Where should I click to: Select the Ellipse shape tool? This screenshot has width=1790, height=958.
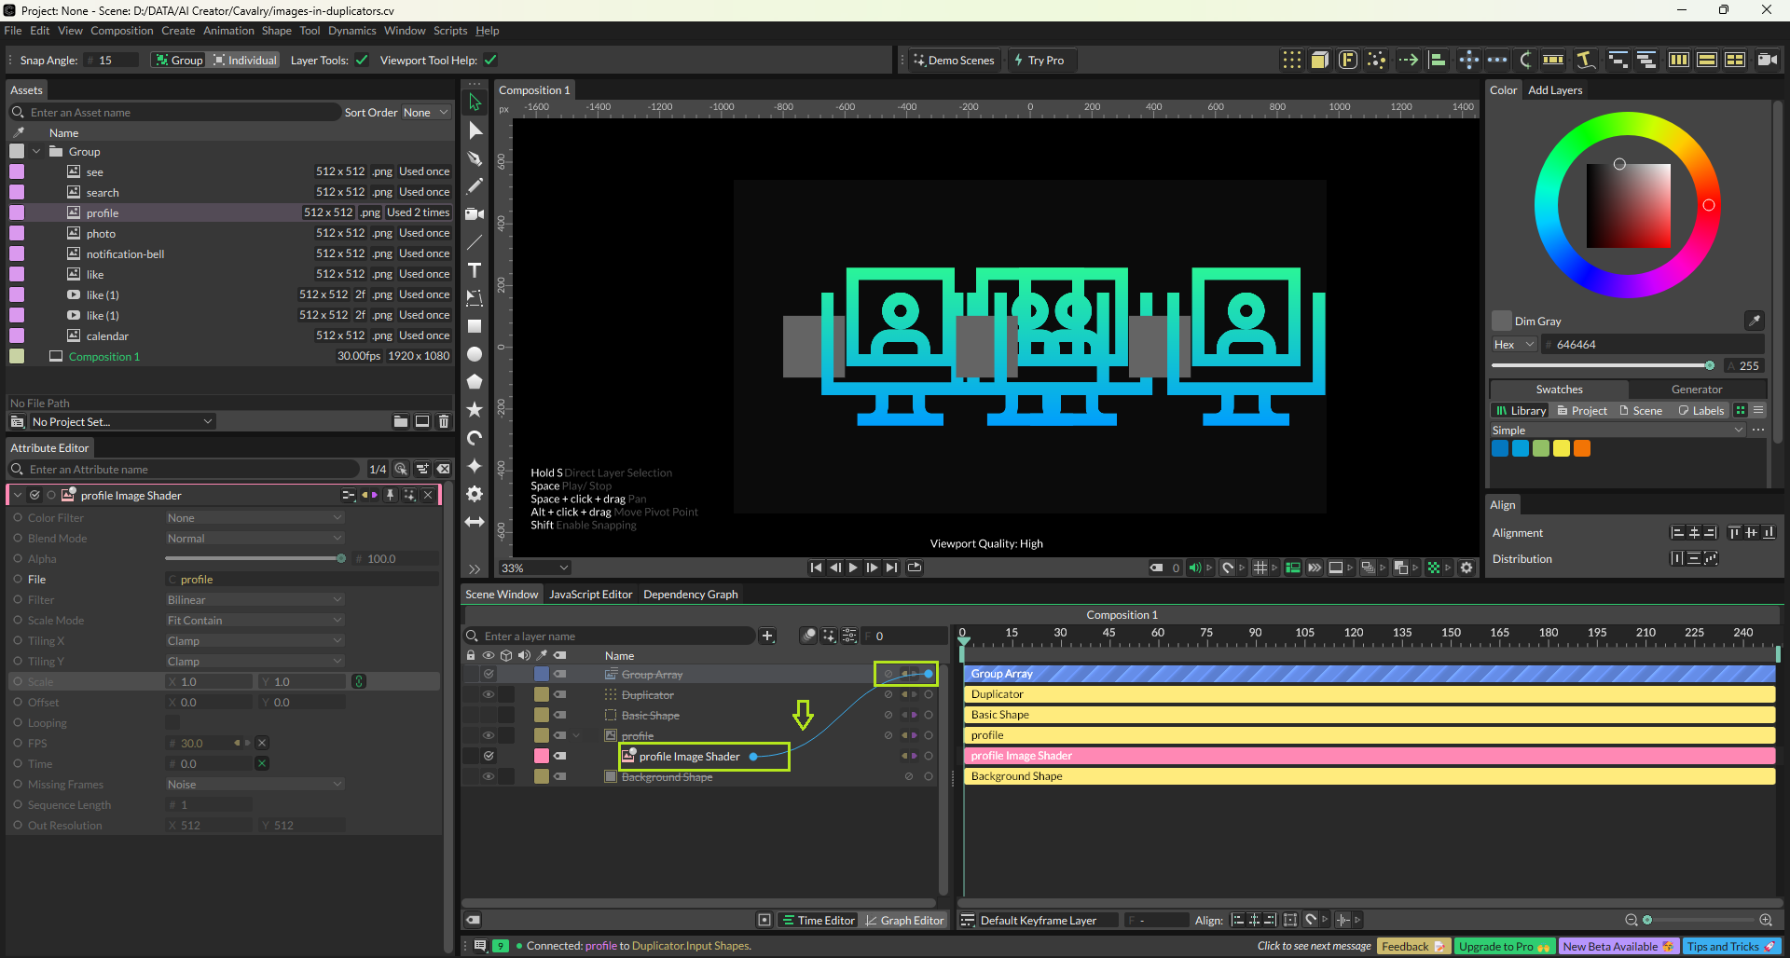pyautogui.click(x=475, y=354)
